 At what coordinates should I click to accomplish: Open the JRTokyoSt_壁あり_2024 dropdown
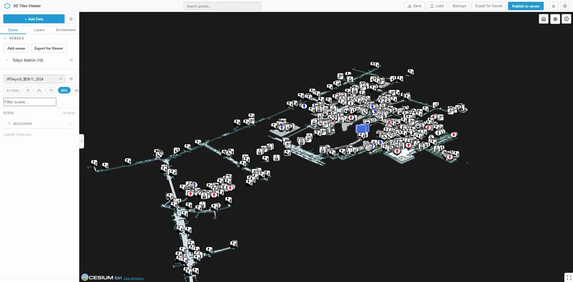click(x=34, y=79)
